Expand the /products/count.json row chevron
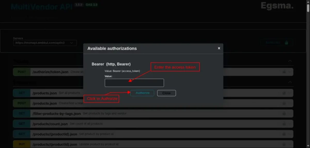 pyautogui.click(x=290, y=124)
